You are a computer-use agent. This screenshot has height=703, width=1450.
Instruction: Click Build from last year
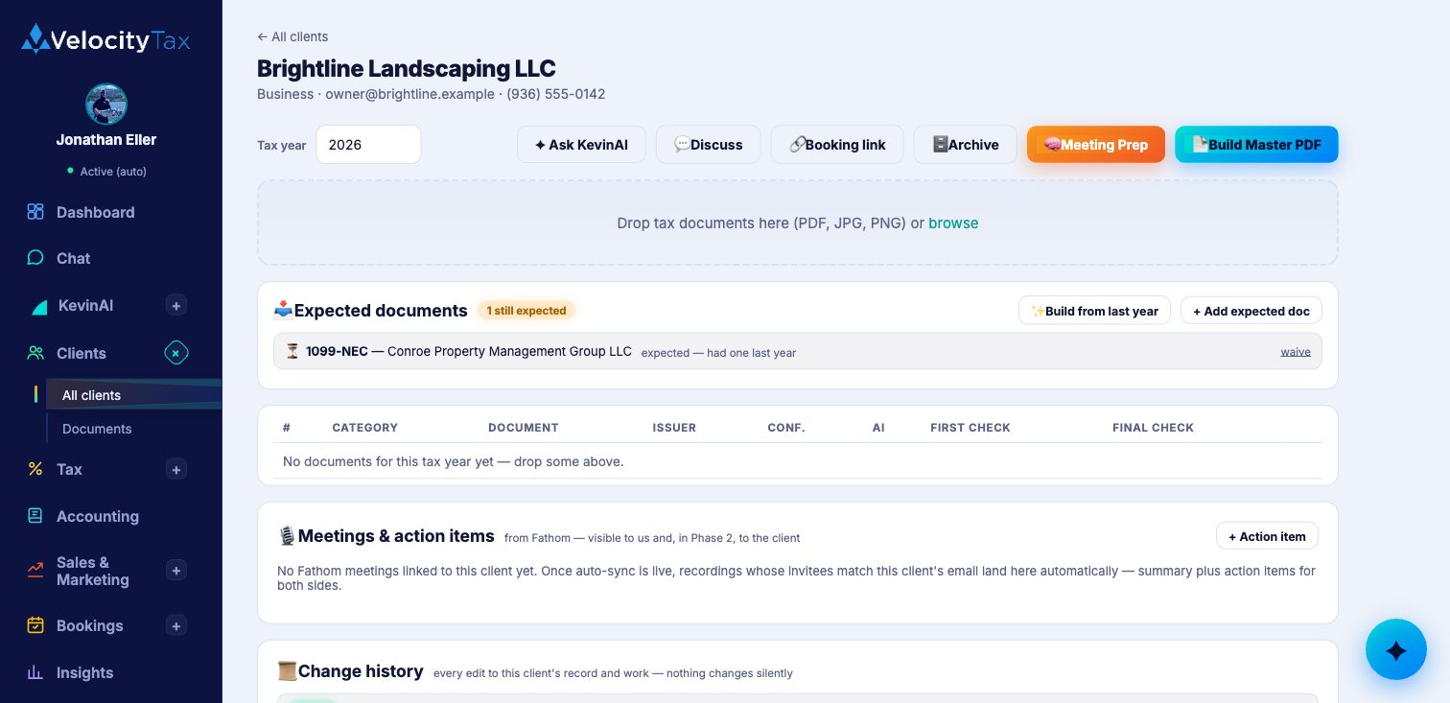pyautogui.click(x=1094, y=311)
